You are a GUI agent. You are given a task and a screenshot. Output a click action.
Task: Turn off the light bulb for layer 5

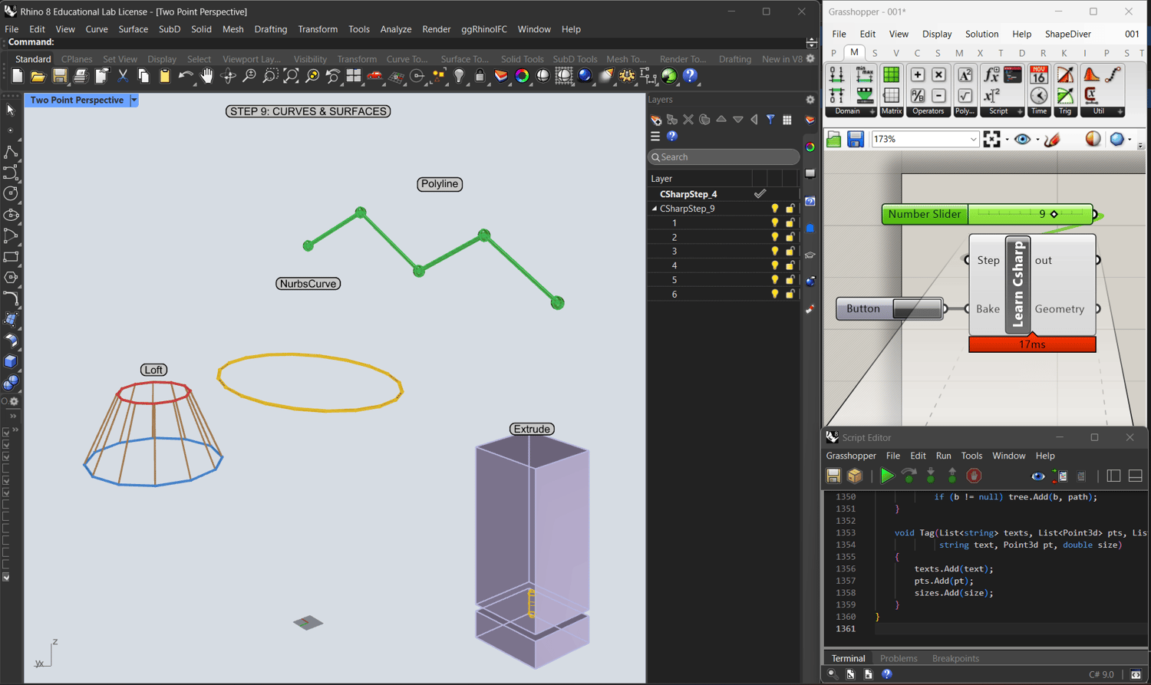775,280
